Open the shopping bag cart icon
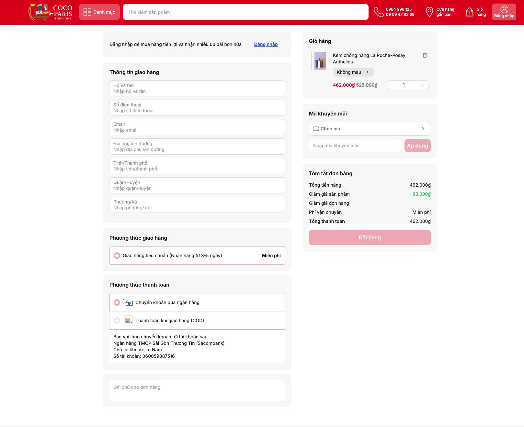 (x=470, y=12)
